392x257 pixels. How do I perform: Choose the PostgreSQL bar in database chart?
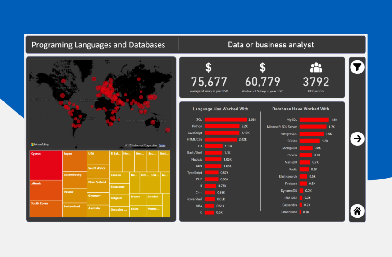311,134
